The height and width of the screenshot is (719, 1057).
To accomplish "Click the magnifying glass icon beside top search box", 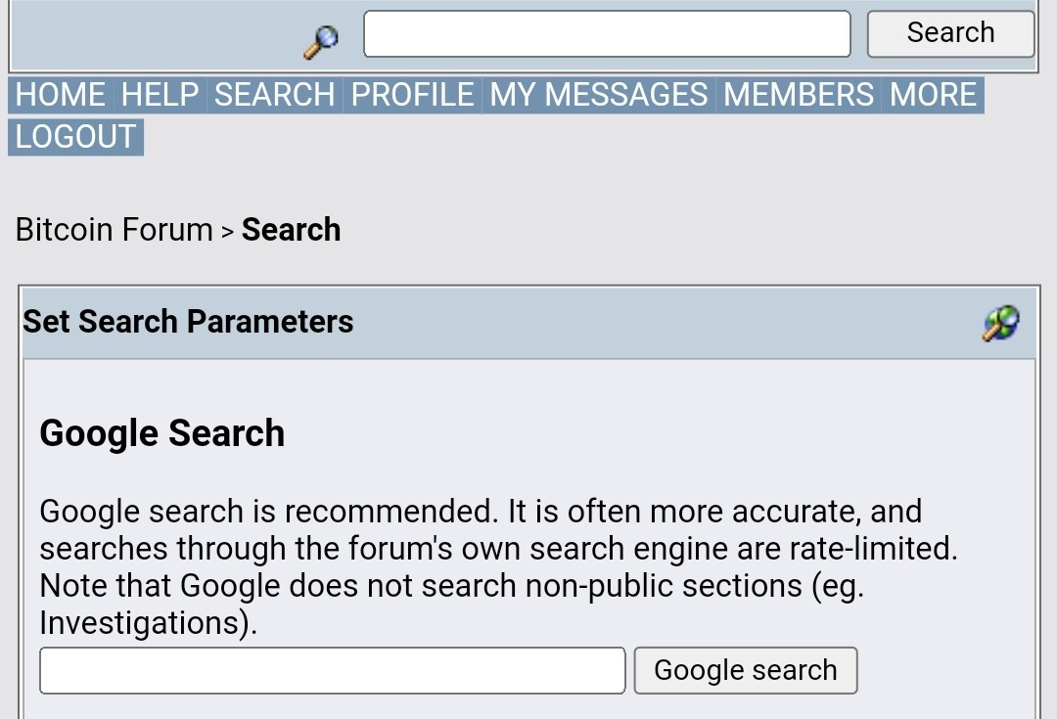I will [321, 42].
